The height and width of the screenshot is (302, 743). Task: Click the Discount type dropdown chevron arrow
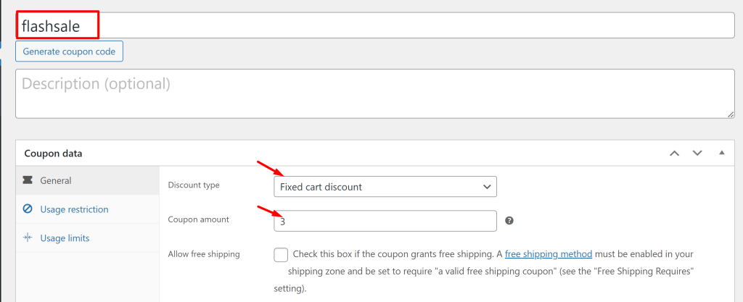487,187
